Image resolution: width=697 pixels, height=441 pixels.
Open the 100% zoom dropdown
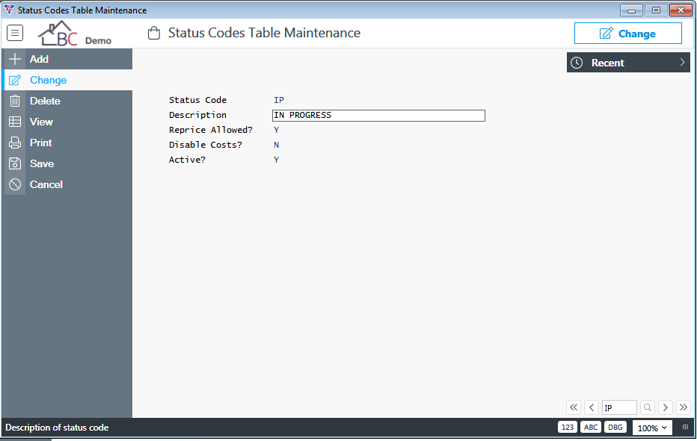click(652, 428)
